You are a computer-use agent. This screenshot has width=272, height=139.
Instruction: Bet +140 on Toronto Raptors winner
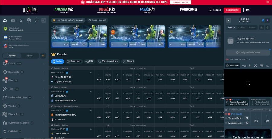256,119
